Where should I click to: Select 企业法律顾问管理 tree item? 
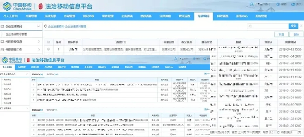point(16,34)
